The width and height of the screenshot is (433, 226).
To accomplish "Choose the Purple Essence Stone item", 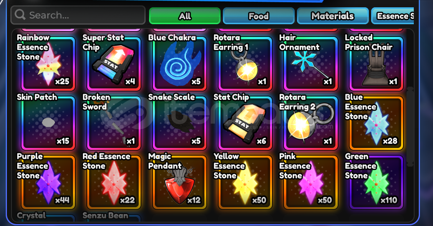I will point(48,182).
